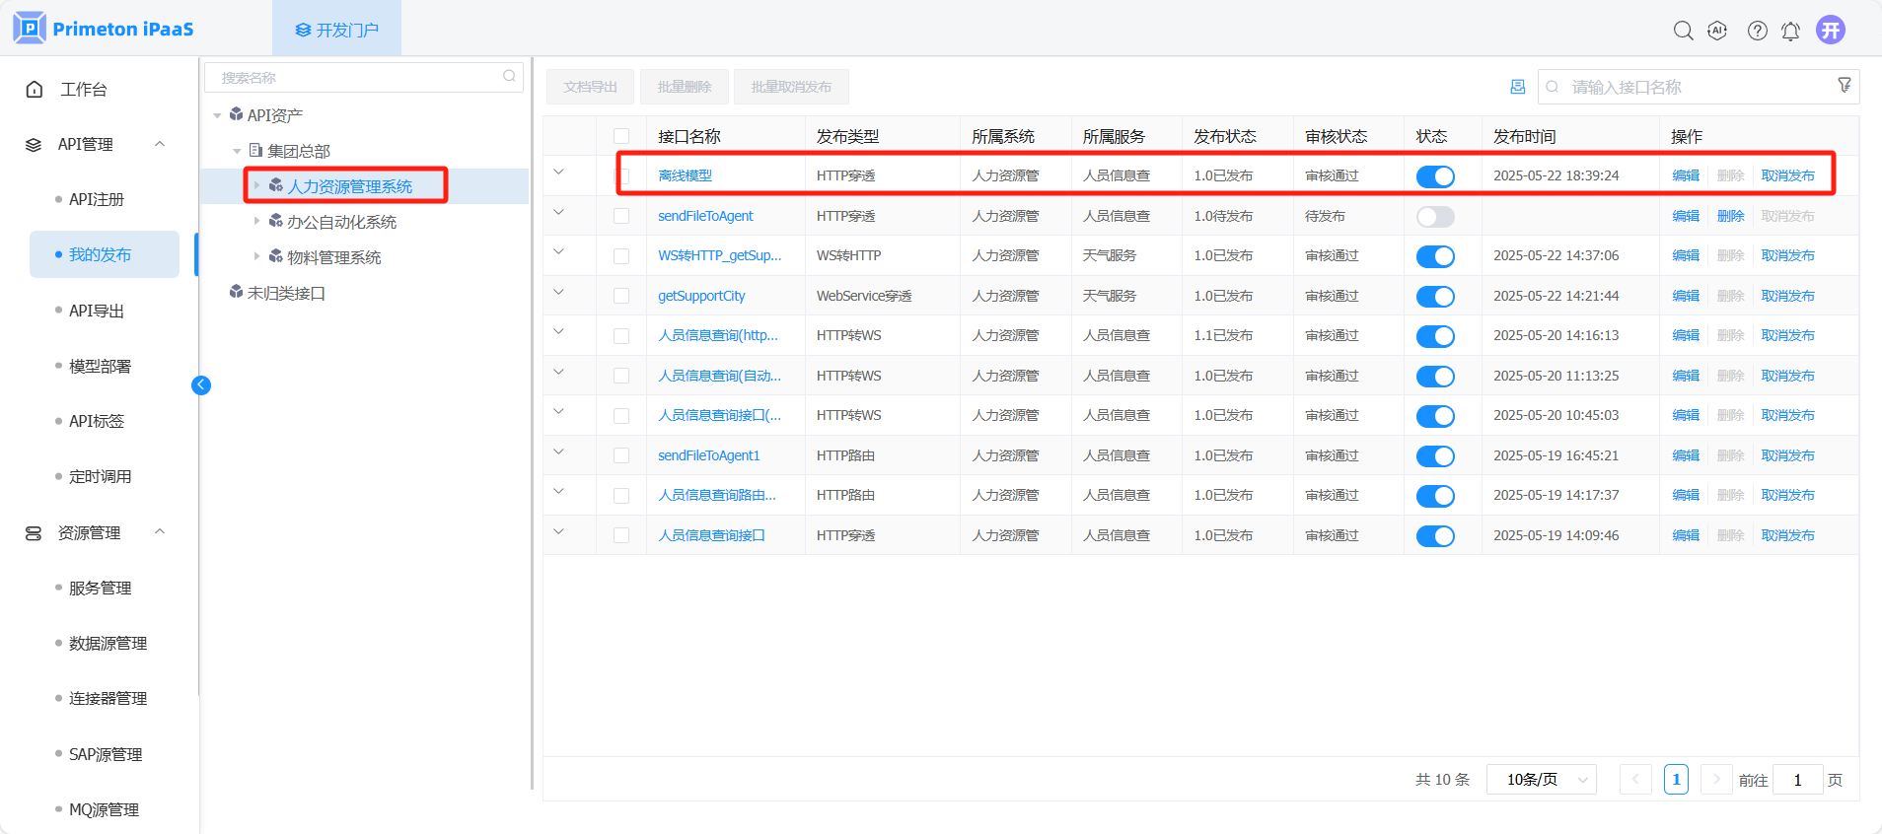
Task: Check the select-all checkbox in table header
Action: point(621,136)
